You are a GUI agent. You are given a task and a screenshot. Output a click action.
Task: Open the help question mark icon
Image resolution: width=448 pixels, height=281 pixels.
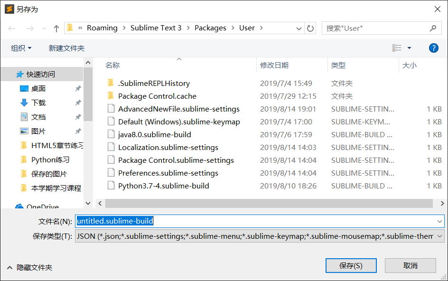coord(433,48)
